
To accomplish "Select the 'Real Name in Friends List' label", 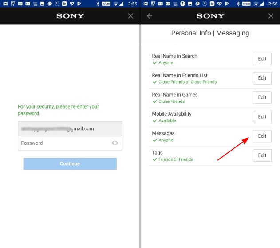I will click(180, 75).
